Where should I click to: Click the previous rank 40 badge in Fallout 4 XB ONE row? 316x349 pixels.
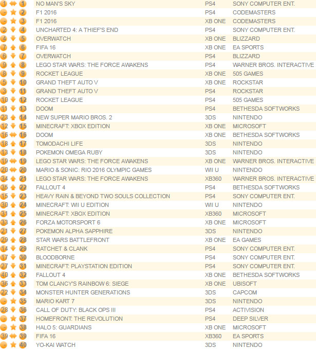click(x=4, y=275)
